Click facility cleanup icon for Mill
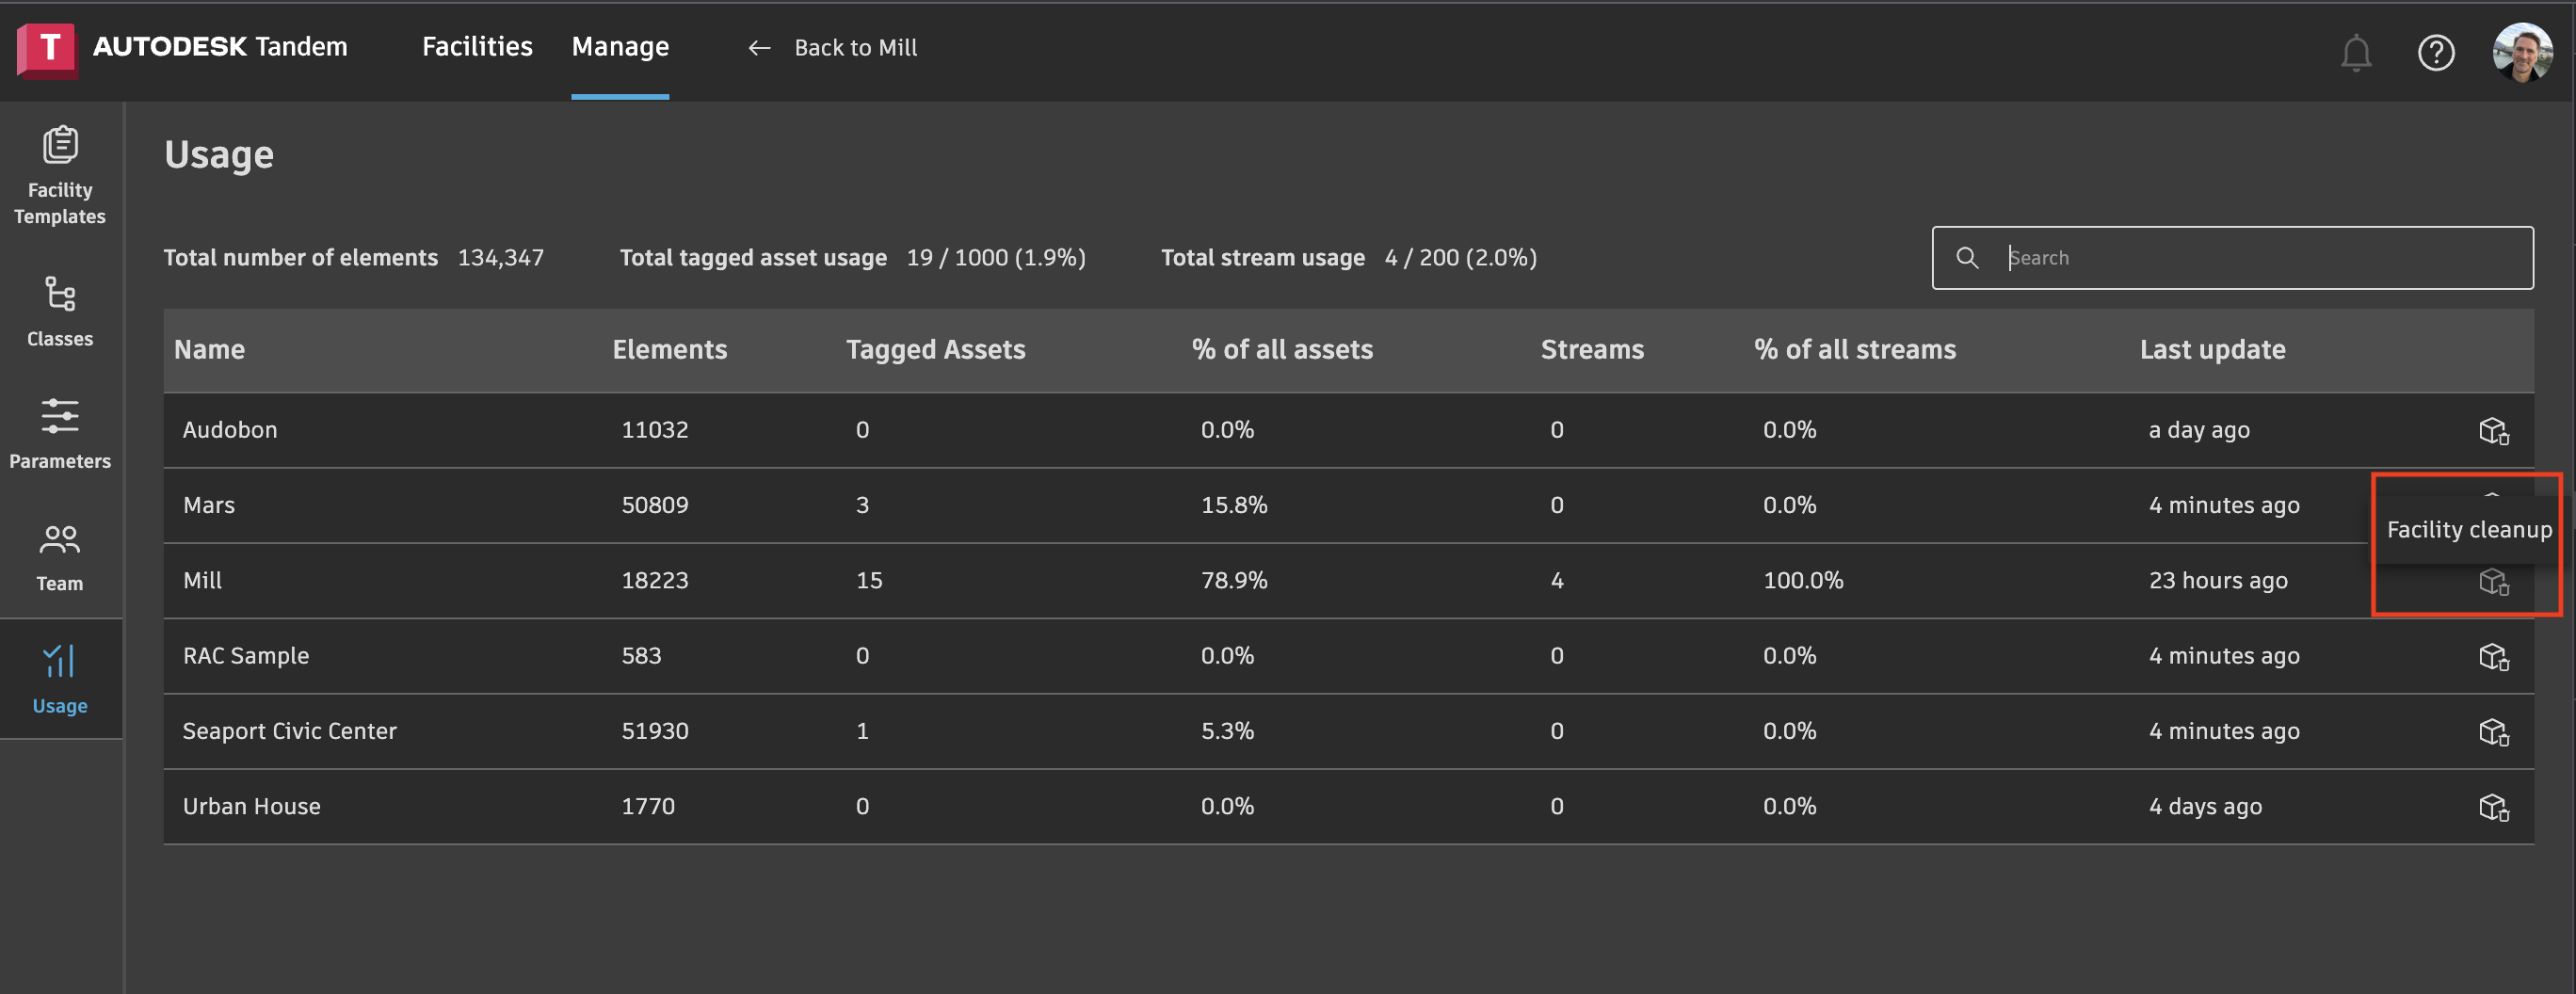The image size is (2576, 994). 2493,582
